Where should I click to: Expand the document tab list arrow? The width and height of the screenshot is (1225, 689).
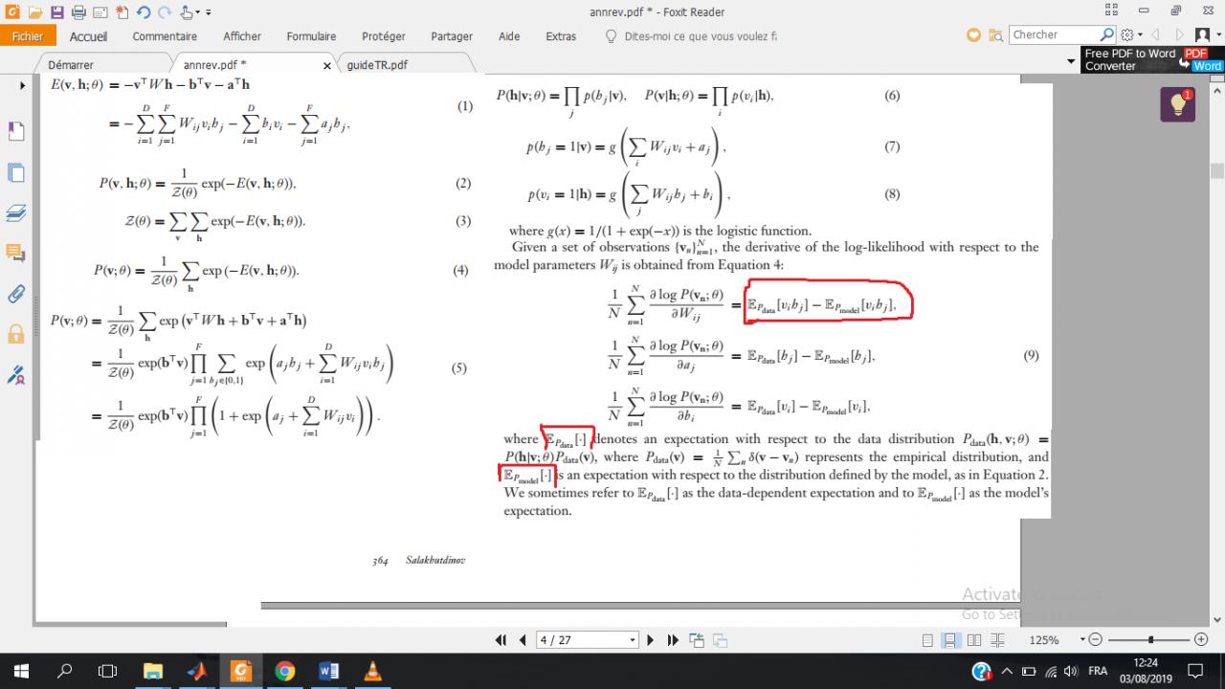(1071, 62)
